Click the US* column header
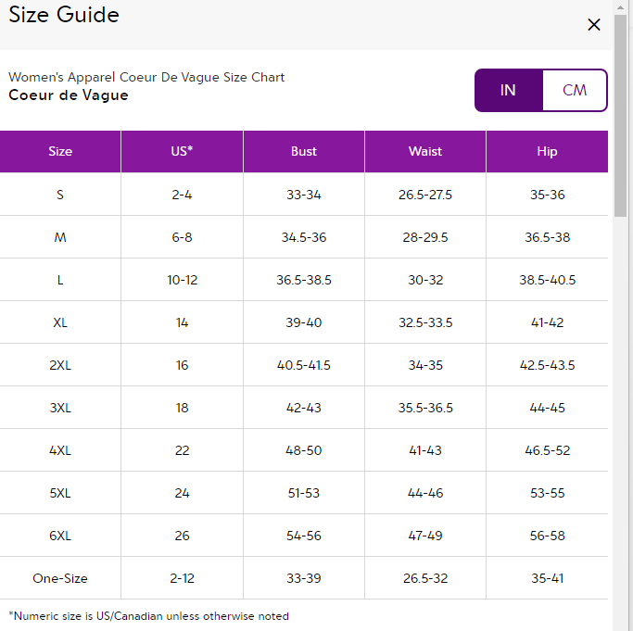This screenshot has height=631, width=633. [x=182, y=151]
